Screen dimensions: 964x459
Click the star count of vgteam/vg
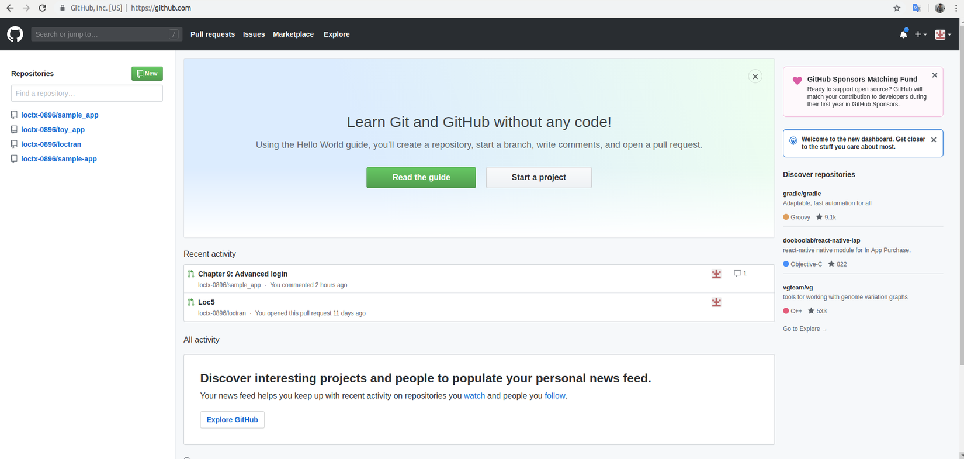coord(817,311)
